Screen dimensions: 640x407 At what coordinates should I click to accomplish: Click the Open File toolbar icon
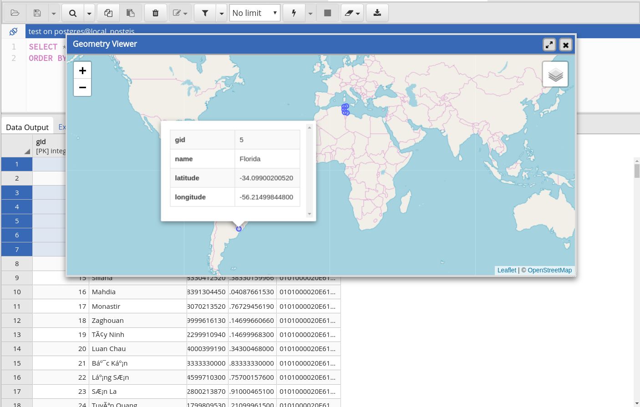click(x=15, y=13)
